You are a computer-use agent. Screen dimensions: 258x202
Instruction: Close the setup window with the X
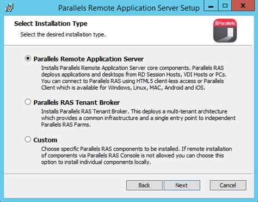point(243,6)
